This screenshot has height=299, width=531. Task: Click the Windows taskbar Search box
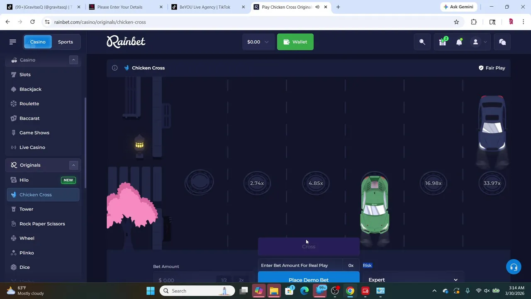tap(197, 291)
